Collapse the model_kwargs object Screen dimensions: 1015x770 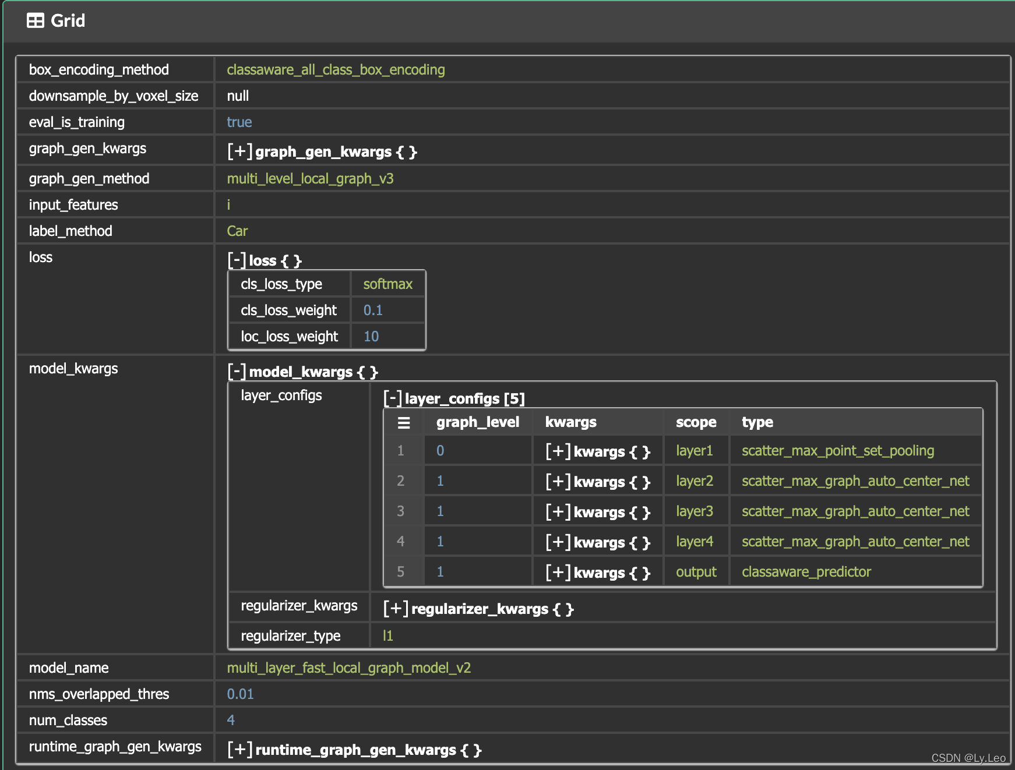click(x=237, y=372)
